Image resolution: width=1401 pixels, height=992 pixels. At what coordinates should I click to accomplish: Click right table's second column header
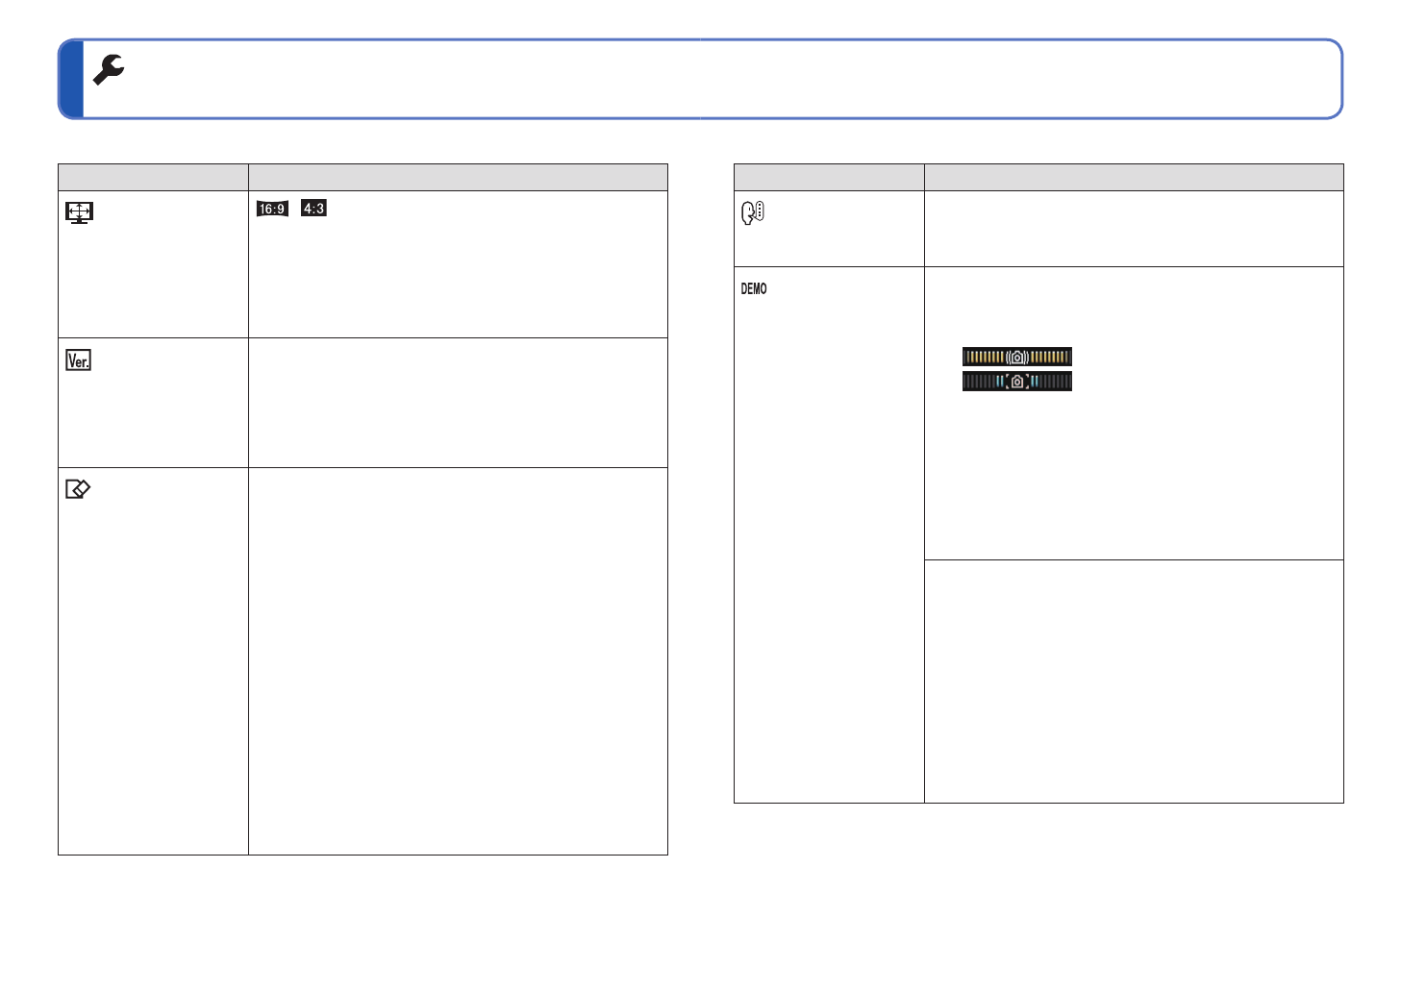[x=1134, y=178]
